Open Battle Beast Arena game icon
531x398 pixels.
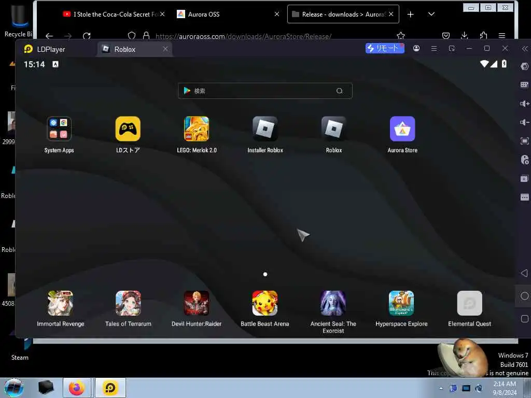tap(265, 303)
